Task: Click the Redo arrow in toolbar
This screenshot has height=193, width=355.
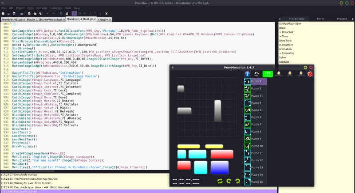Action: (53, 14)
